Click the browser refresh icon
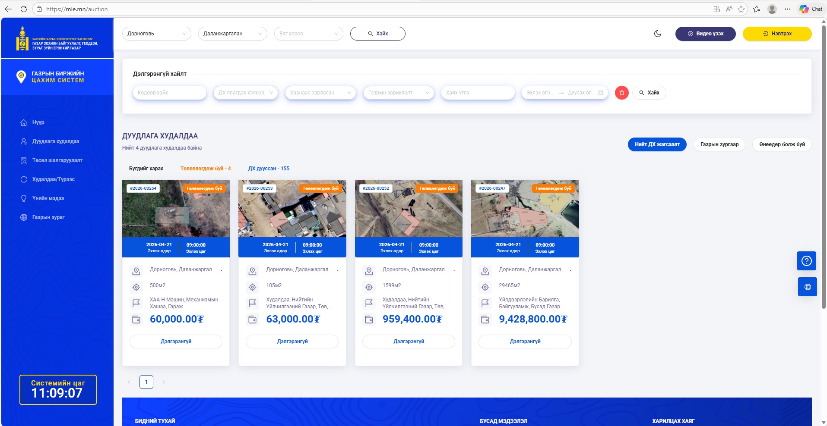This screenshot has height=426, width=827. 23,9
